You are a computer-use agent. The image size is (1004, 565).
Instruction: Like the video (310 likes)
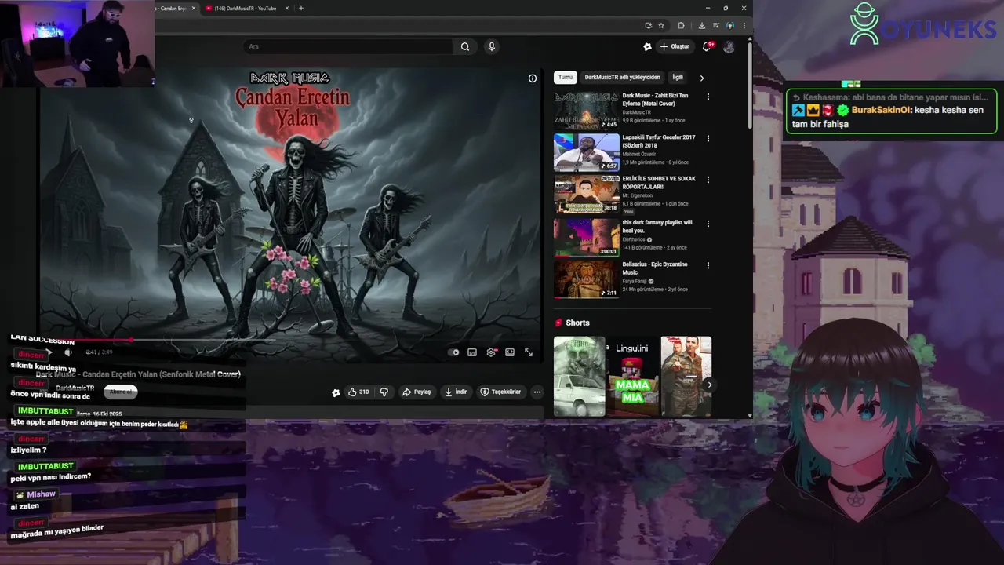point(358,392)
